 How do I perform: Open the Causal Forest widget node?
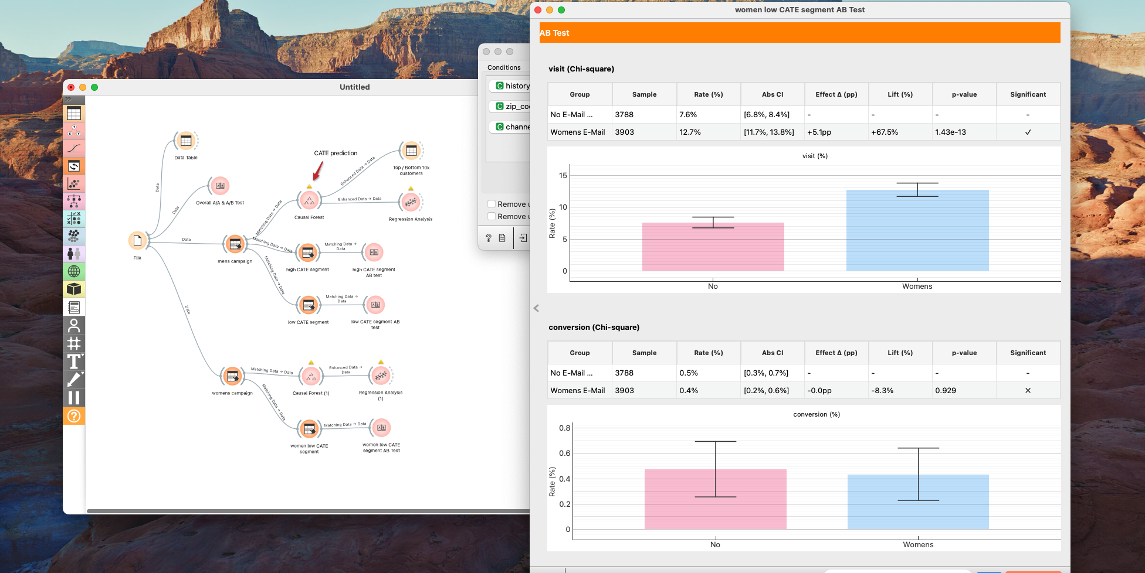309,201
